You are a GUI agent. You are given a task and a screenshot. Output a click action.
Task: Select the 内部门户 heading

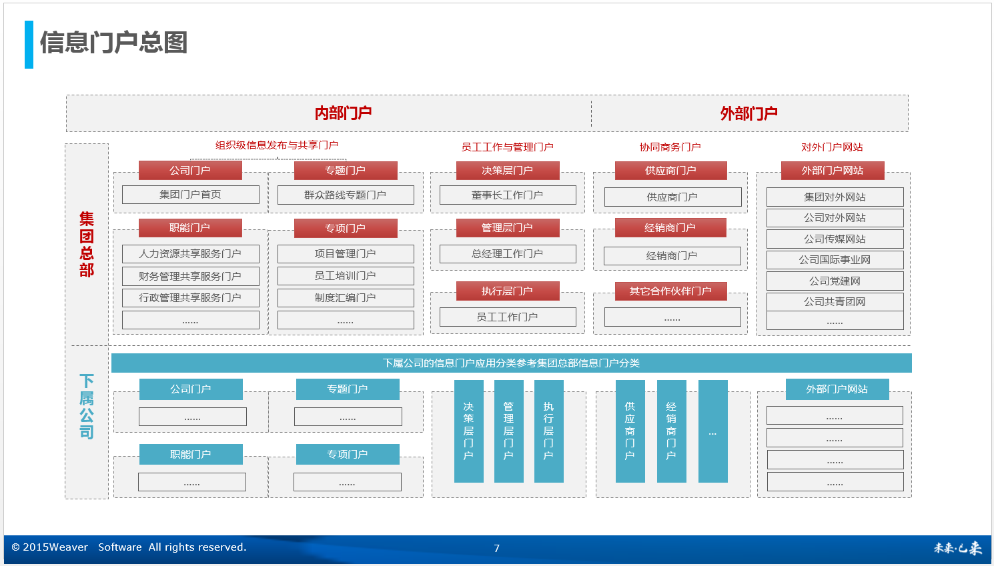343,113
